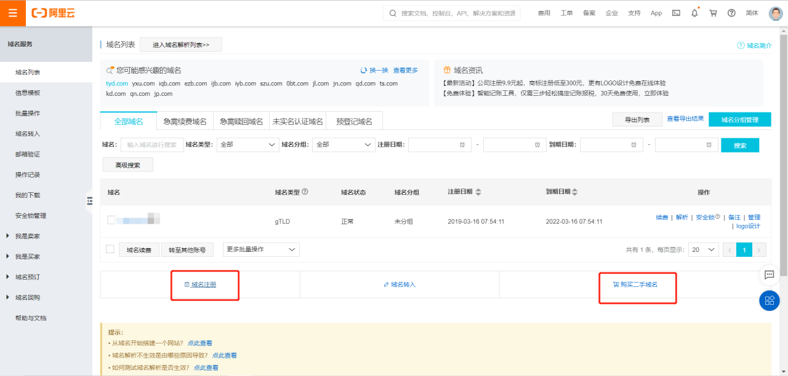Click the 搜索 search button

point(740,144)
